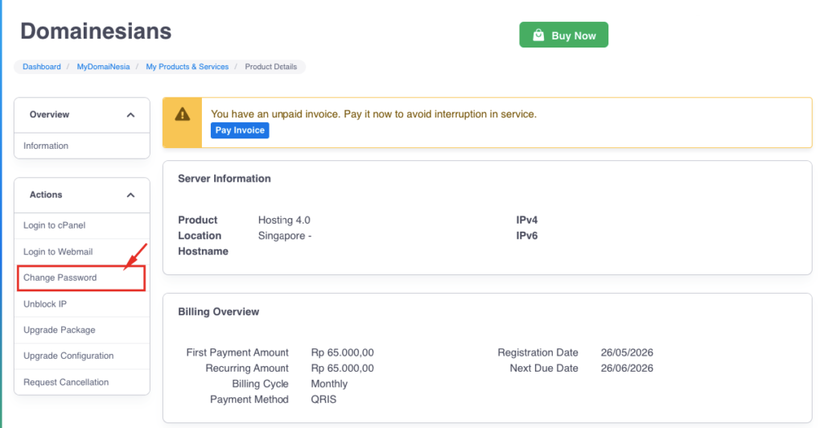Click the Billing Overview heading

click(x=219, y=312)
